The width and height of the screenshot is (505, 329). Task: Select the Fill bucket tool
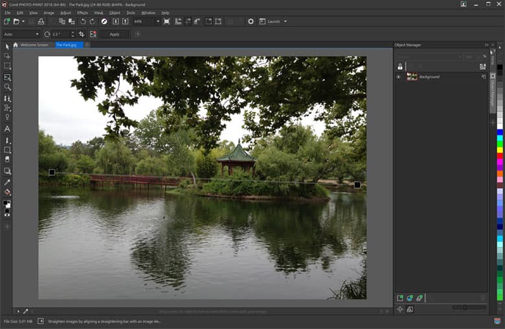pos(7,192)
